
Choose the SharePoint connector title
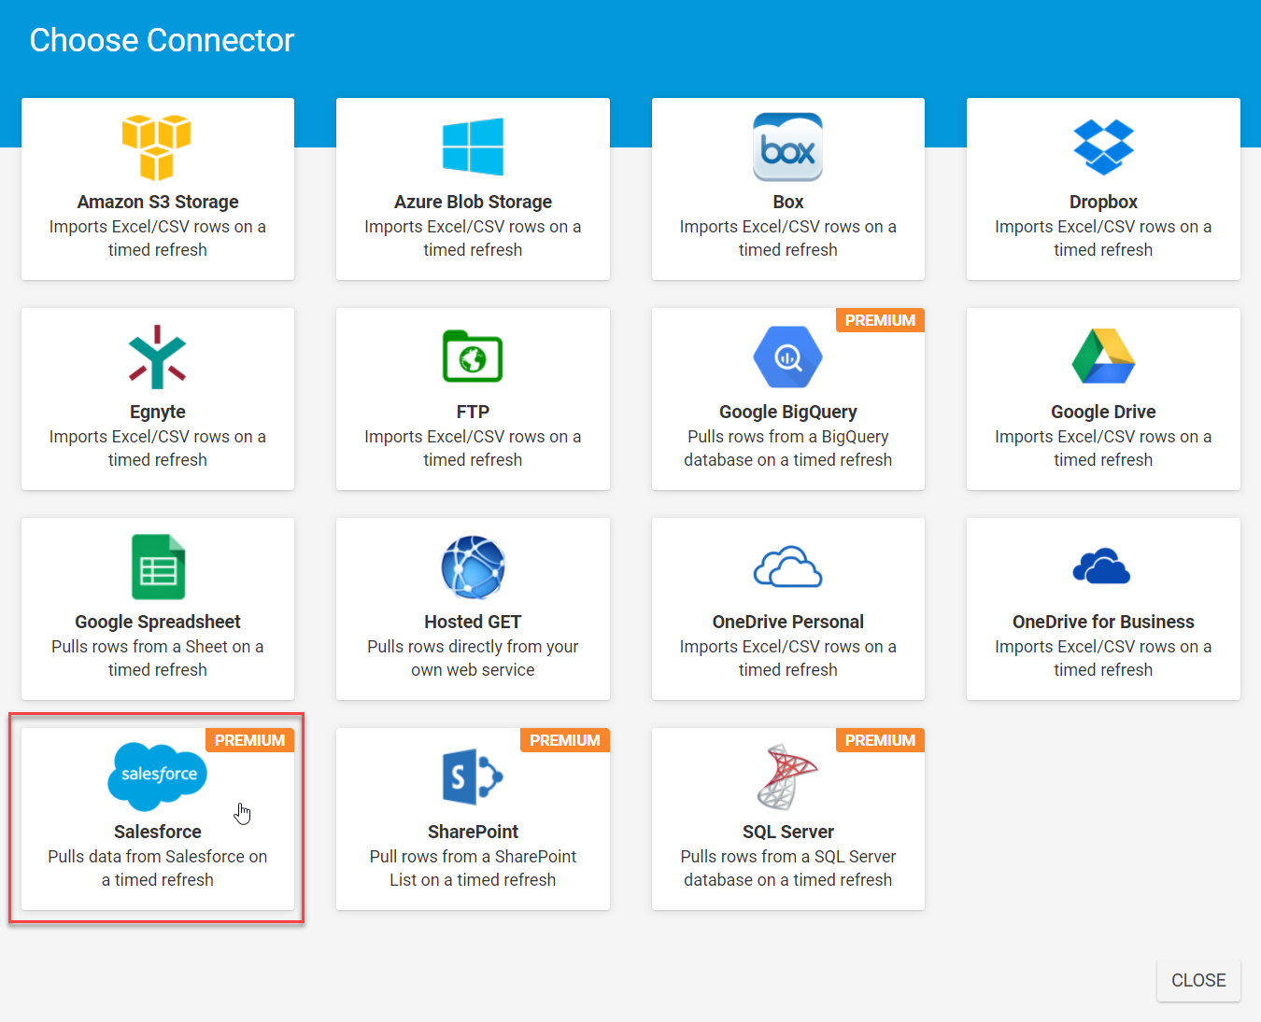point(473,832)
